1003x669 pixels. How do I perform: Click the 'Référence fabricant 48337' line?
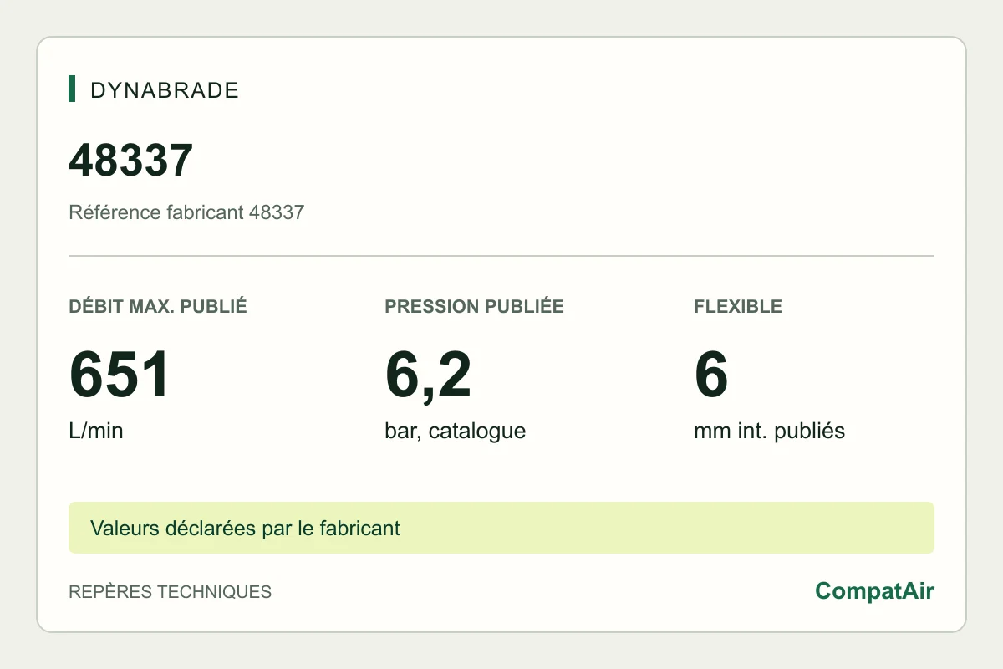[x=186, y=212]
